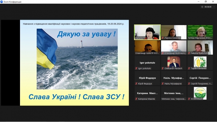Click muted mic icon beside Oleksandr Haidash
The image size is (217, 122).
(163, 68)
